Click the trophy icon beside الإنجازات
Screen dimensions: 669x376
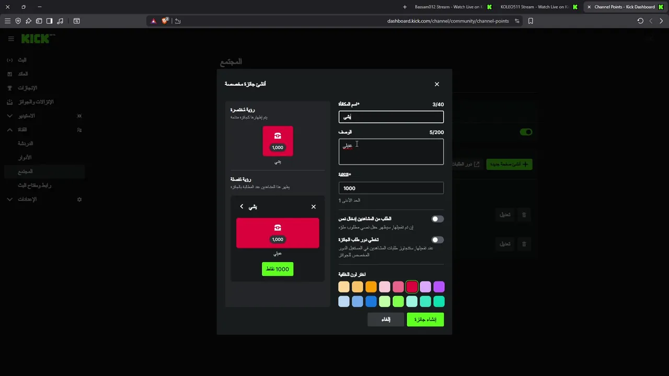9,88
